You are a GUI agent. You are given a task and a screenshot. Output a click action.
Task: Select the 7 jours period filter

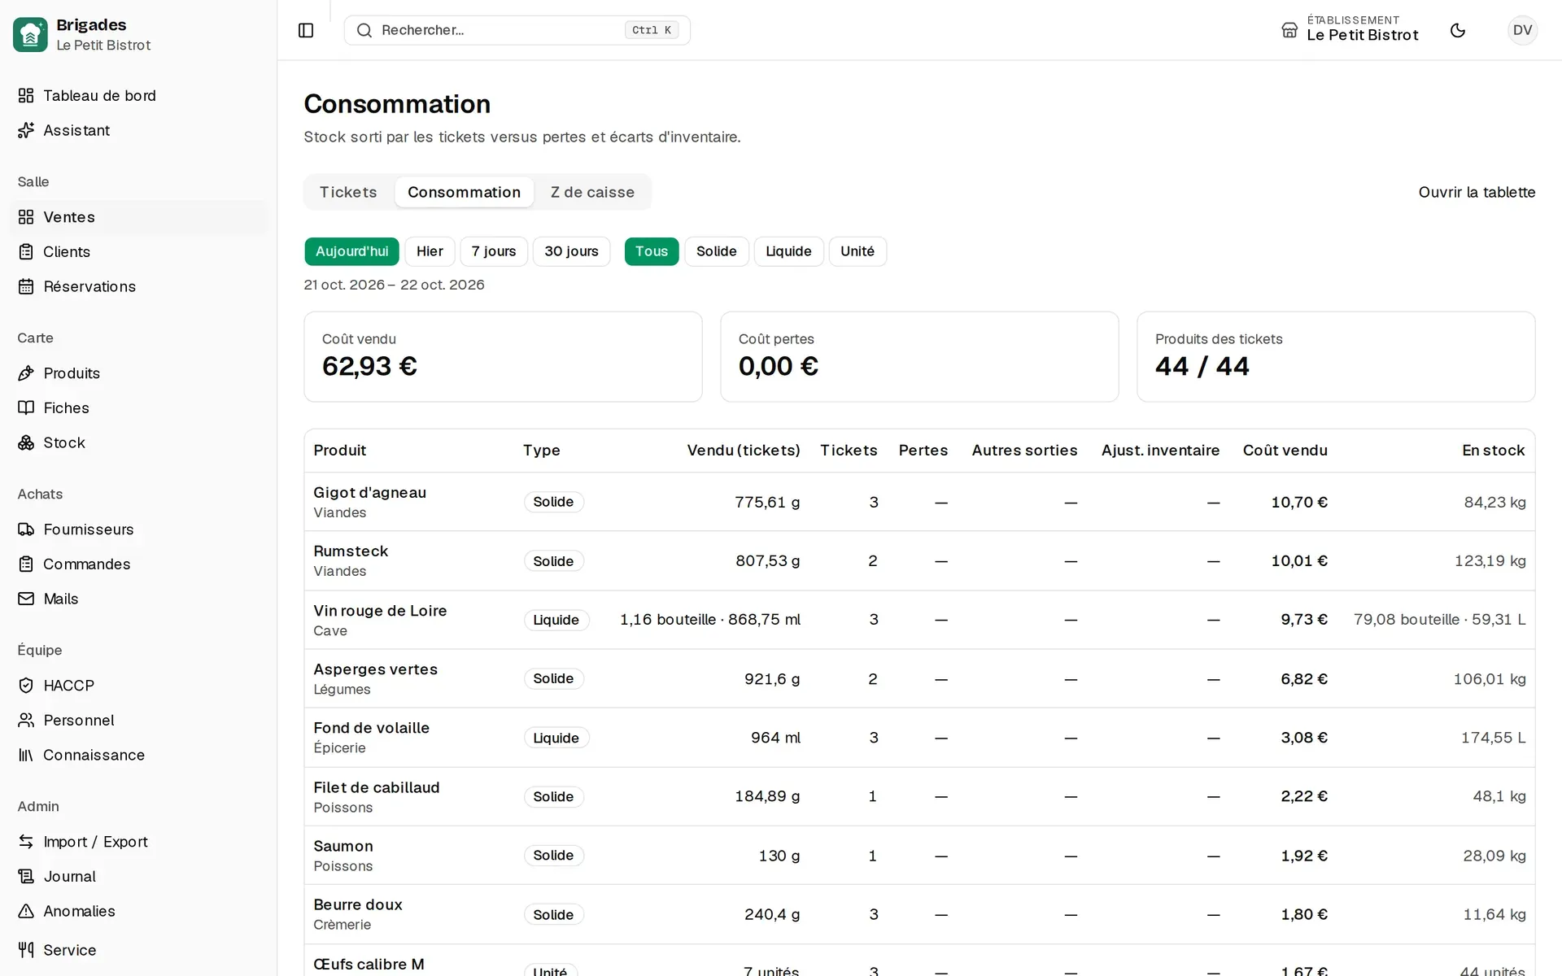coord(494,251)
